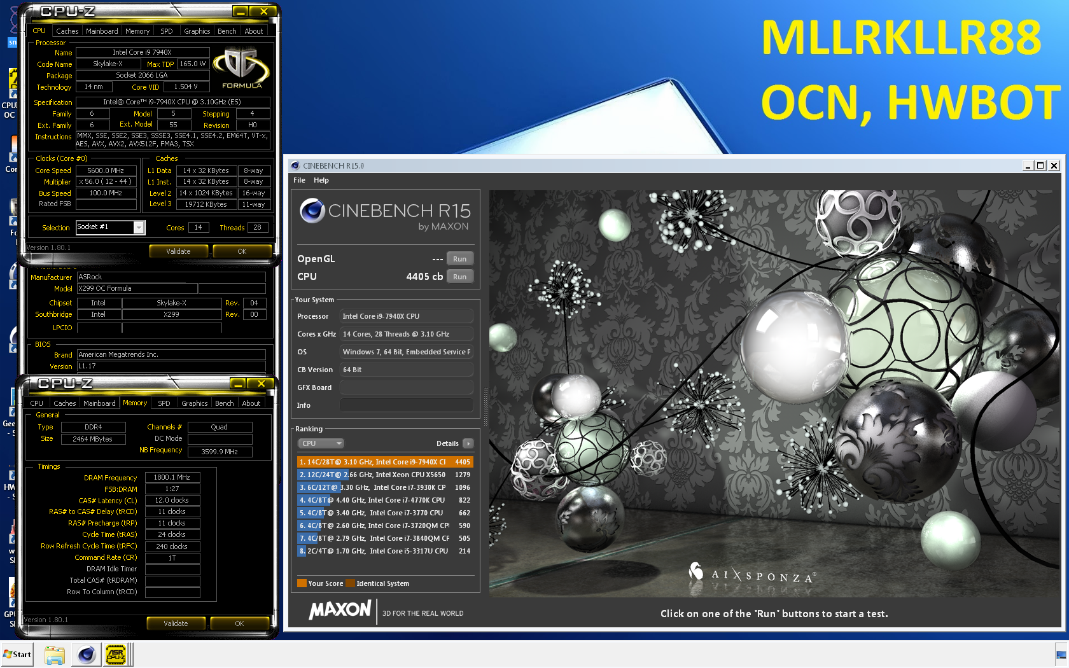The width and height of the screenshot is (1069, 668).
Task: Click Validate in the lower CPU-Z window
Action: click(176, 623)
